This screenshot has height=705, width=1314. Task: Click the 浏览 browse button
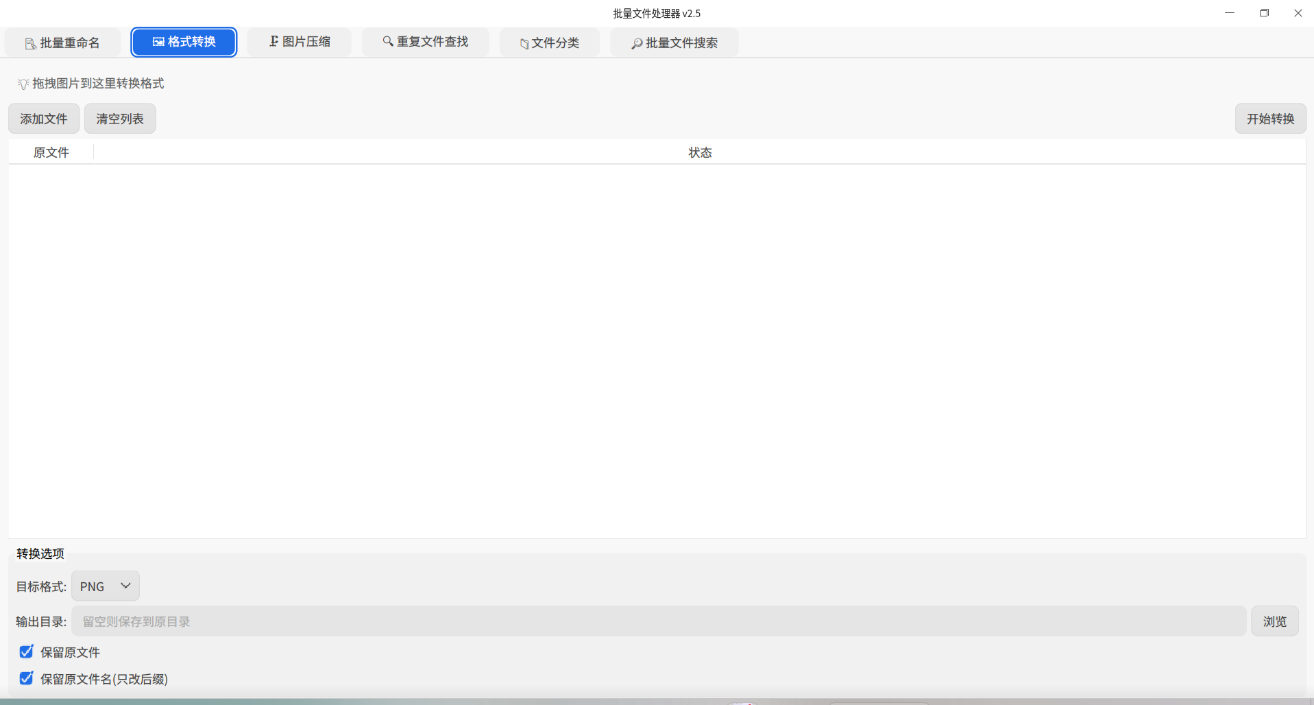[x=1274, y=621]
